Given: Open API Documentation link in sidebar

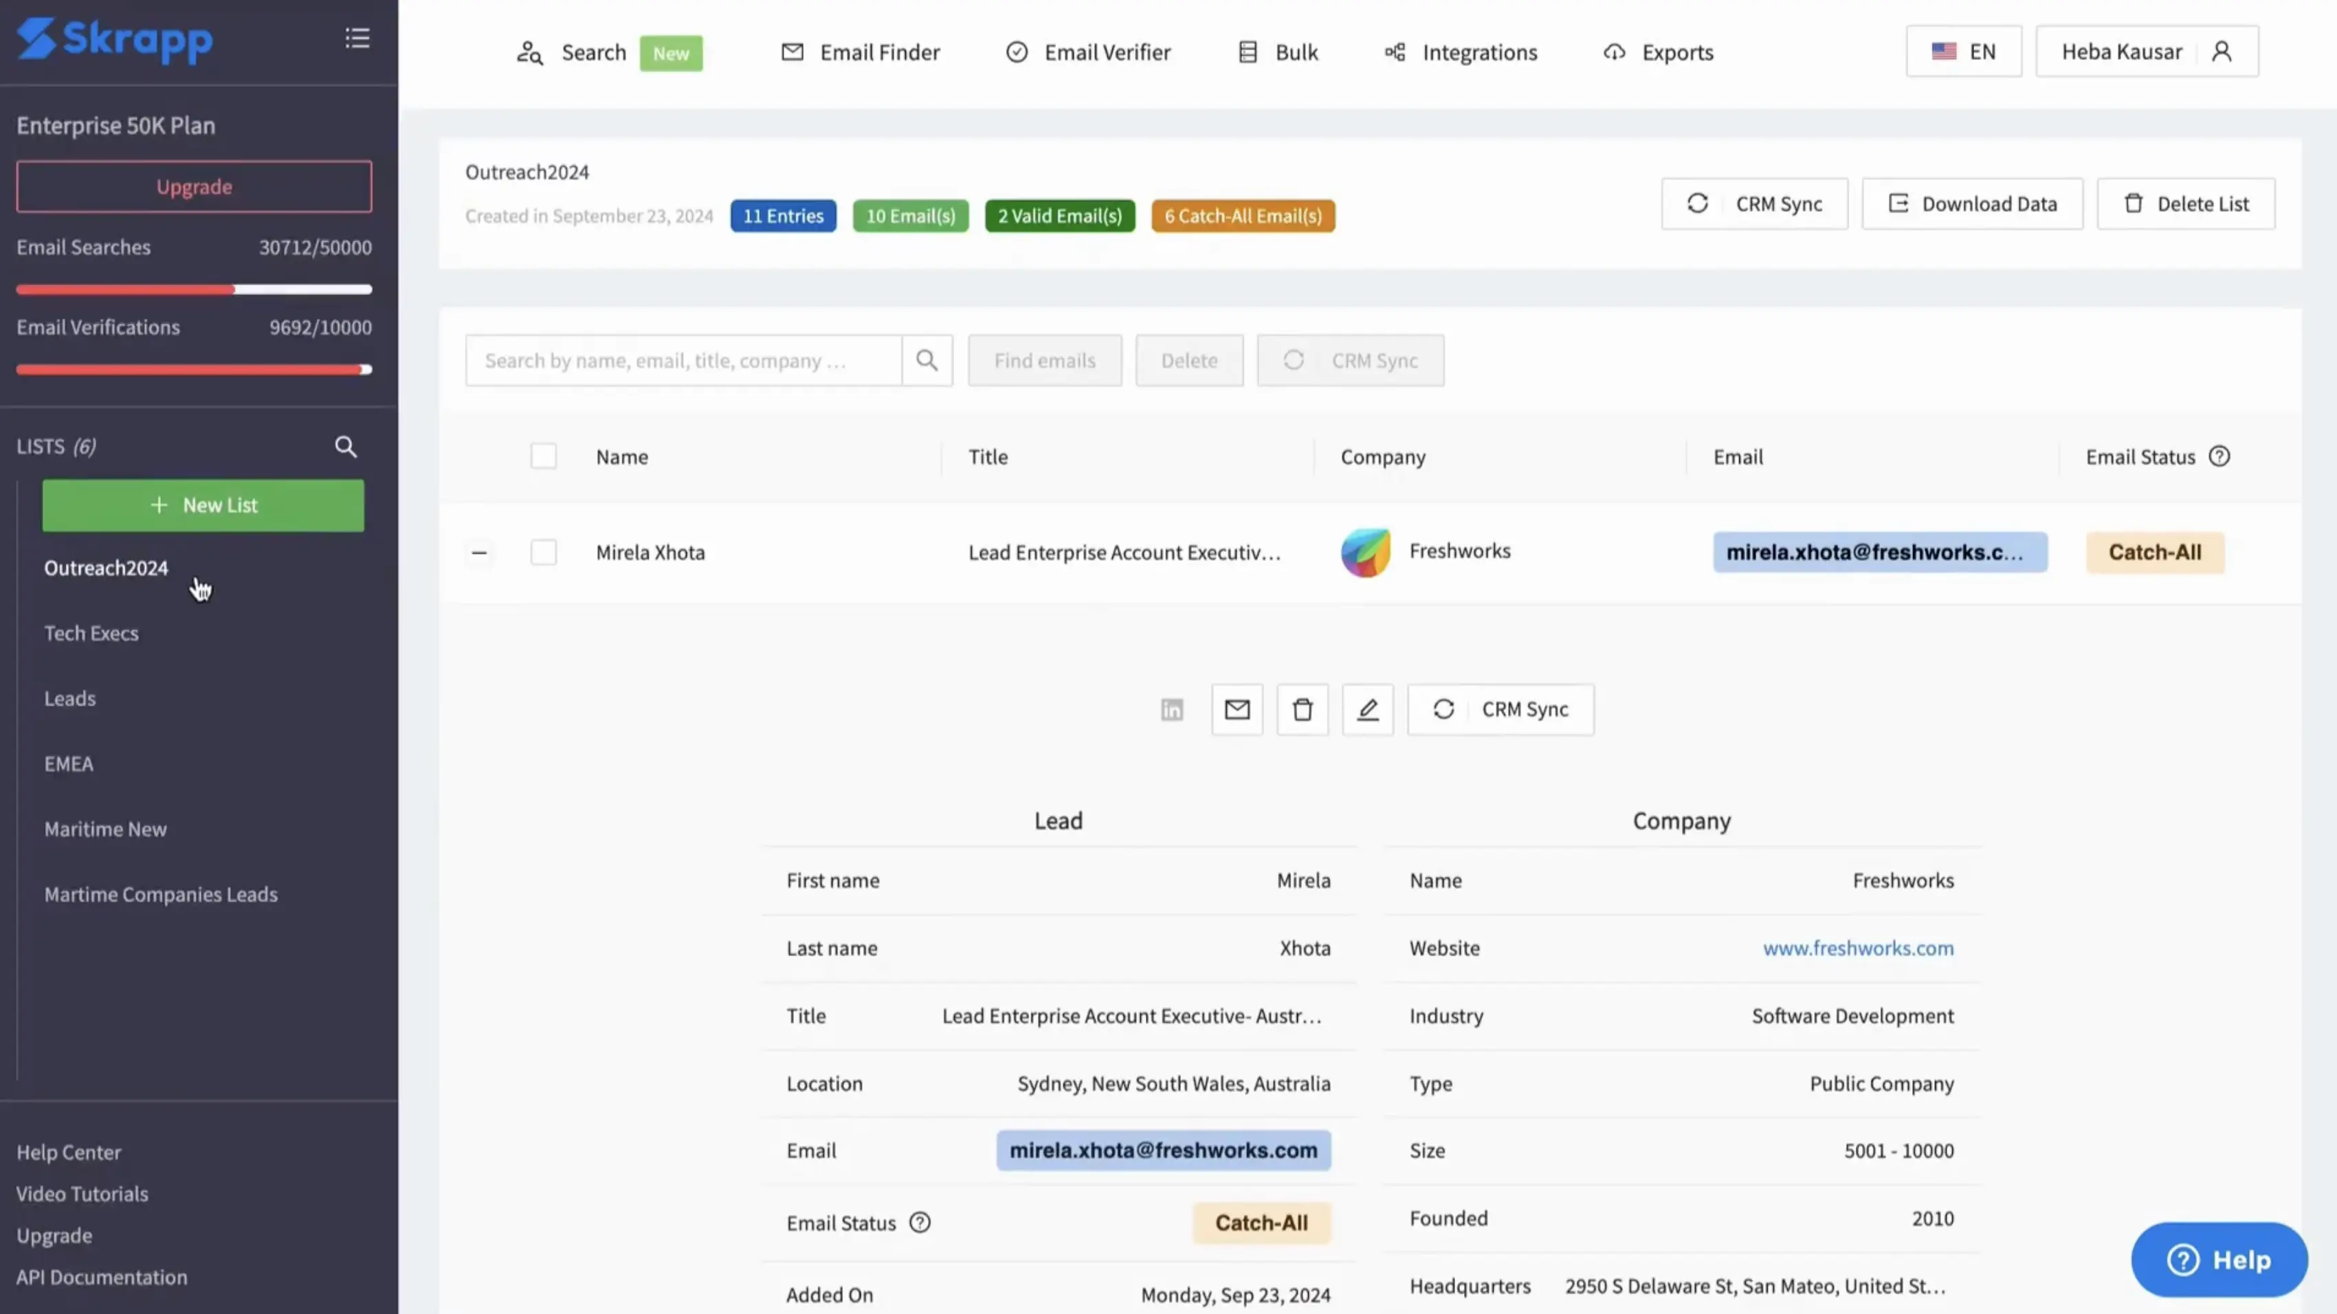Looking at the screenshot, I should (x=102, y=1277).
